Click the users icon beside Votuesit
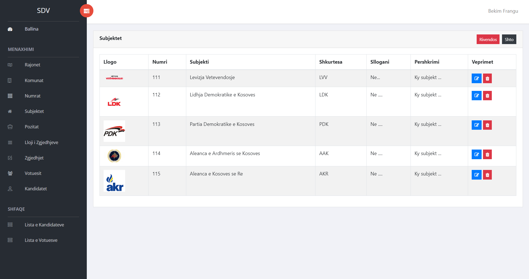This screenshot has height=279, width=529. click(x=10, y=173)
